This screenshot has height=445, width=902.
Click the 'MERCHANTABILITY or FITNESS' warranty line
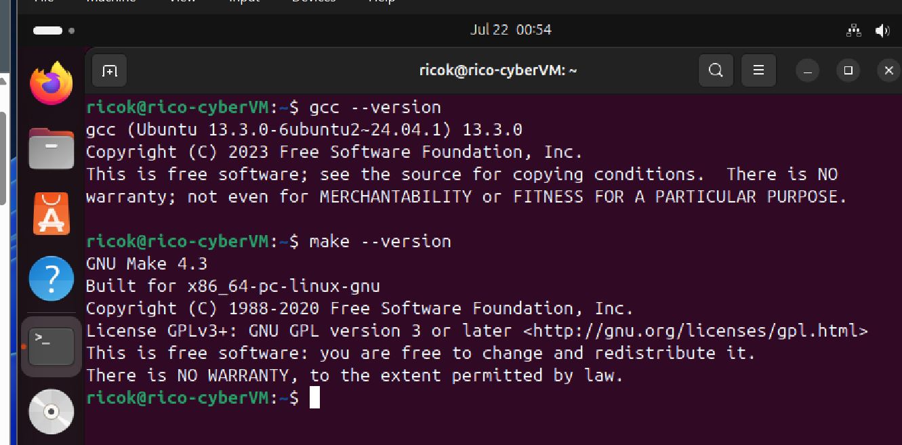point(467,197)
